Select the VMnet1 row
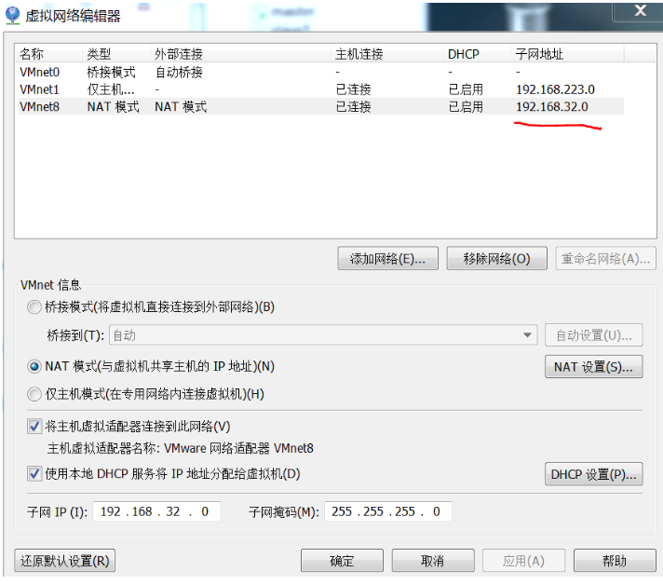This screenshot has height=585, width=663. coord(319,89)
